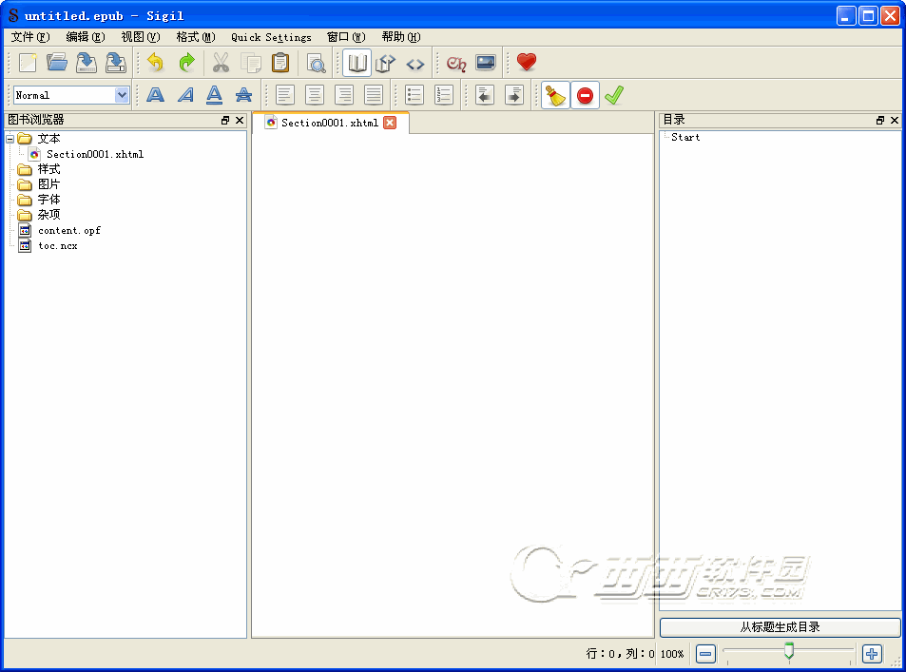The height and width of the screenshot is (672, 906).
Task: Click the red heart donate icon
Action: click(527, 64)
